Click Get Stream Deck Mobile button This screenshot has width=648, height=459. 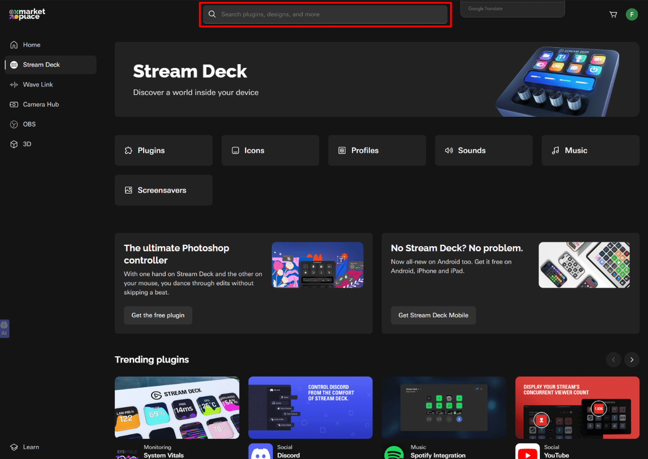433,315
